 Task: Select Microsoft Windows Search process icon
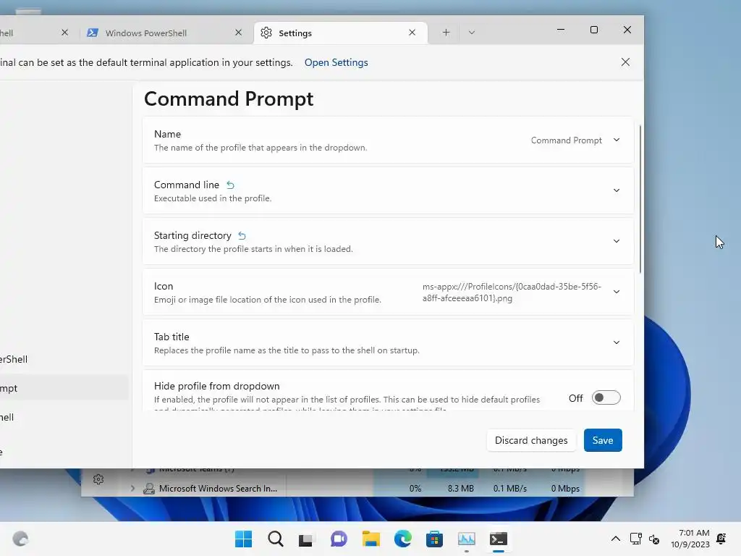click(x=149, y=489)
